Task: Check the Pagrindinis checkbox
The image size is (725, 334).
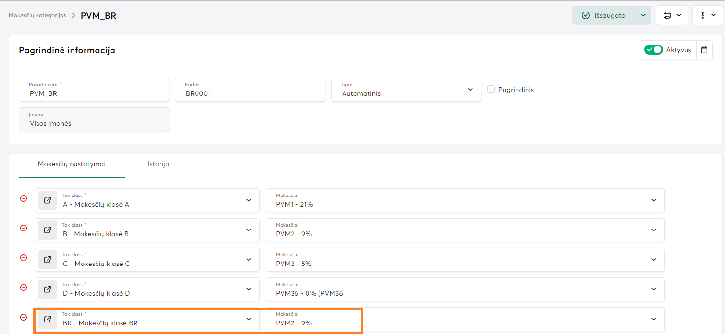Action: (491, 89)
